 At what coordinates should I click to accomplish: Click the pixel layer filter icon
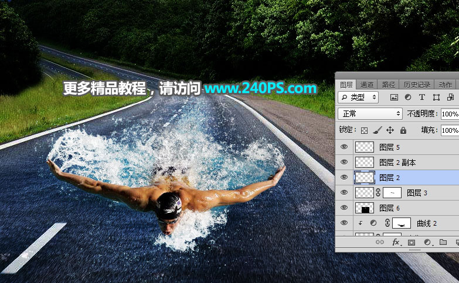coord(394,97)
